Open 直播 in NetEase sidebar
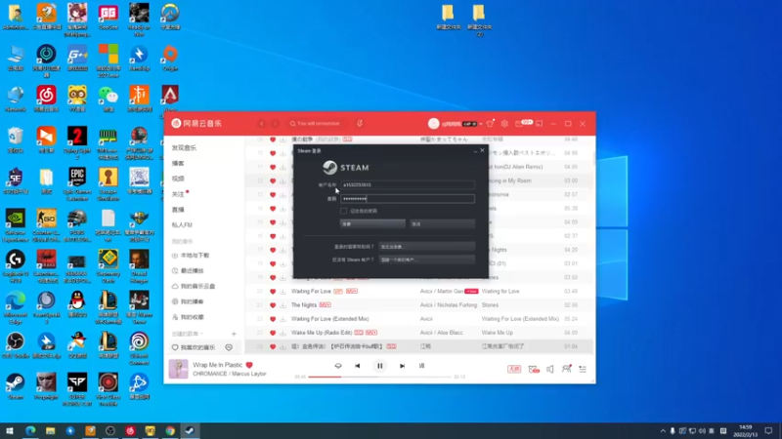 click(178, 210)
